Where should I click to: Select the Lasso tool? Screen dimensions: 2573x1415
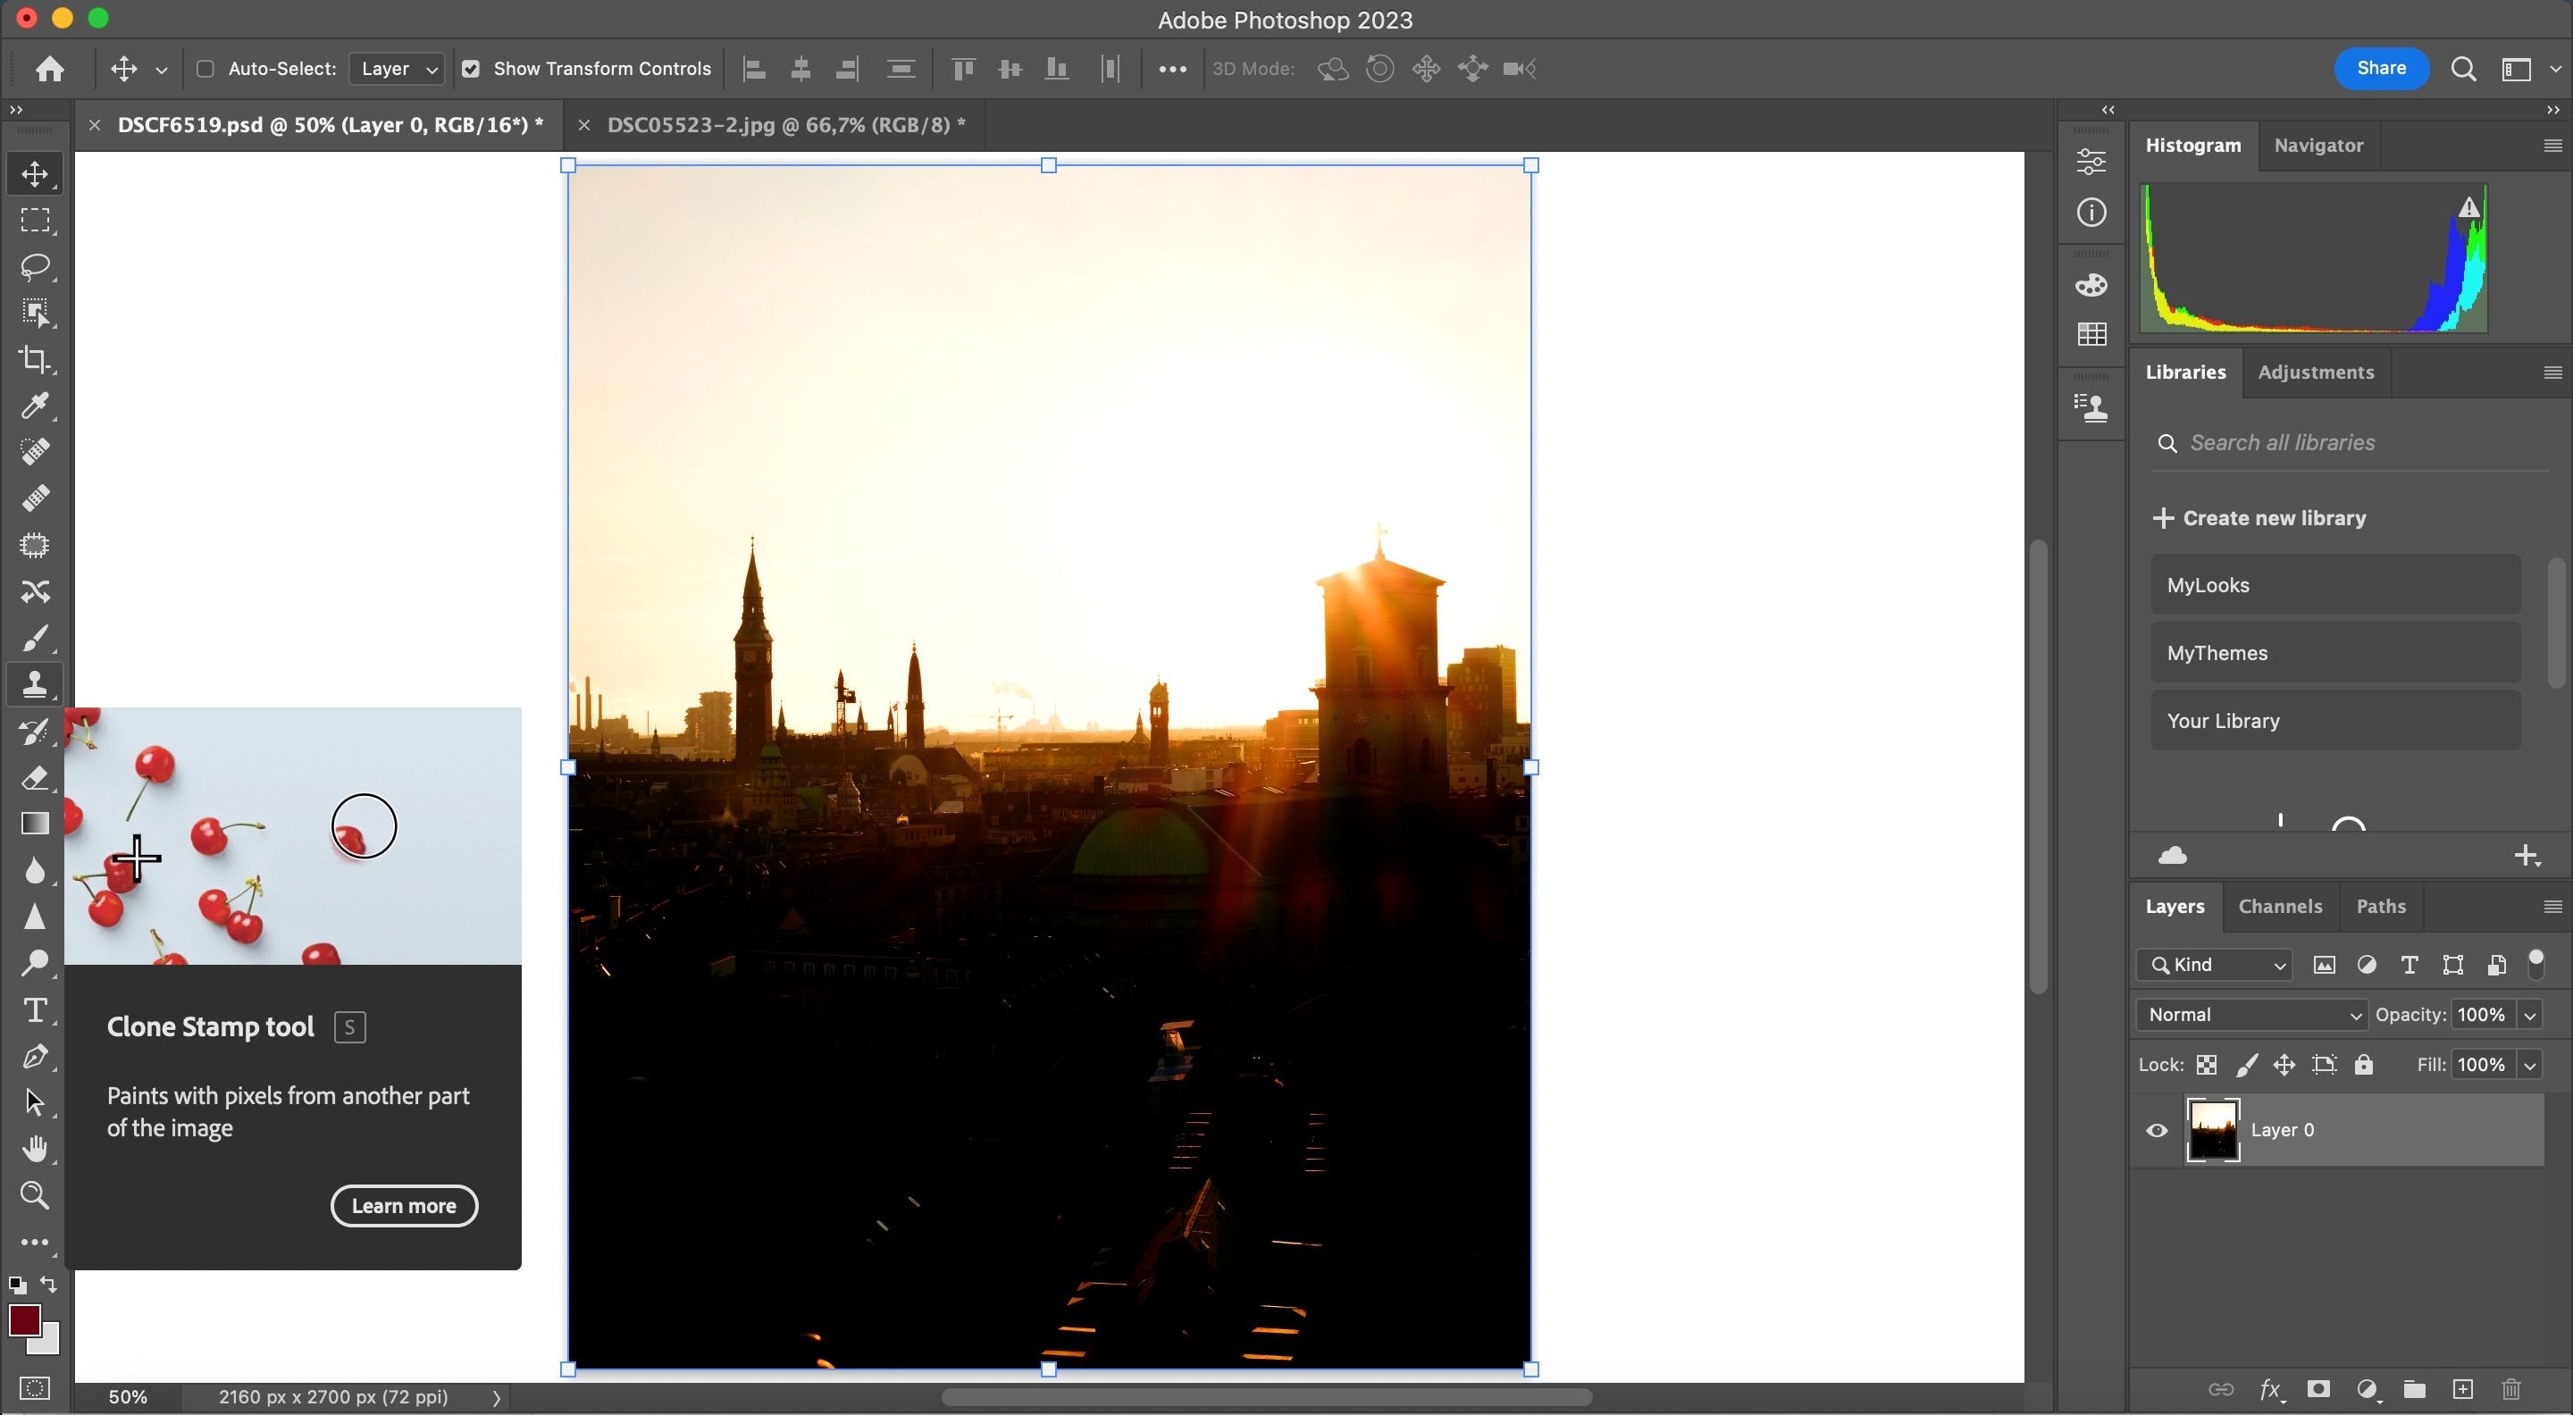click(35, 266)
